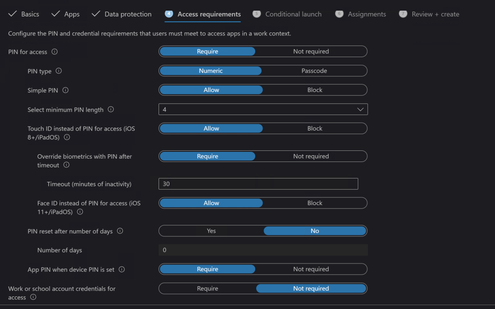Jump to the Review + create step
The image size is (495, 309).
point(435,14)
